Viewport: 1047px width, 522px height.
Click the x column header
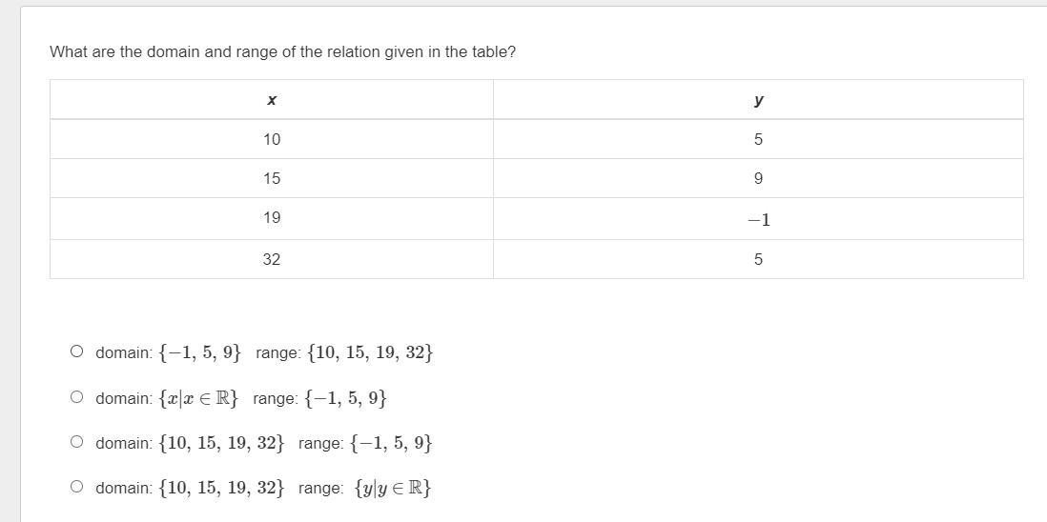pos(272,100)
